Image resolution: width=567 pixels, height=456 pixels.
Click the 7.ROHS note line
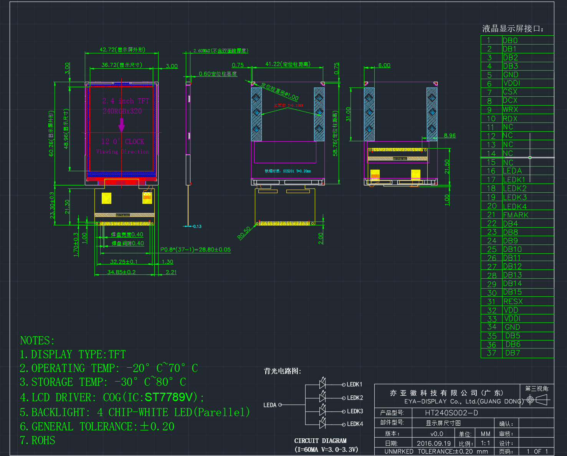pos(38,440)
